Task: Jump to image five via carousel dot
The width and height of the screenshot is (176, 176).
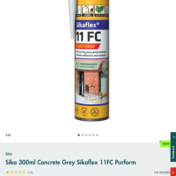Action: click(x=94, y=135)
